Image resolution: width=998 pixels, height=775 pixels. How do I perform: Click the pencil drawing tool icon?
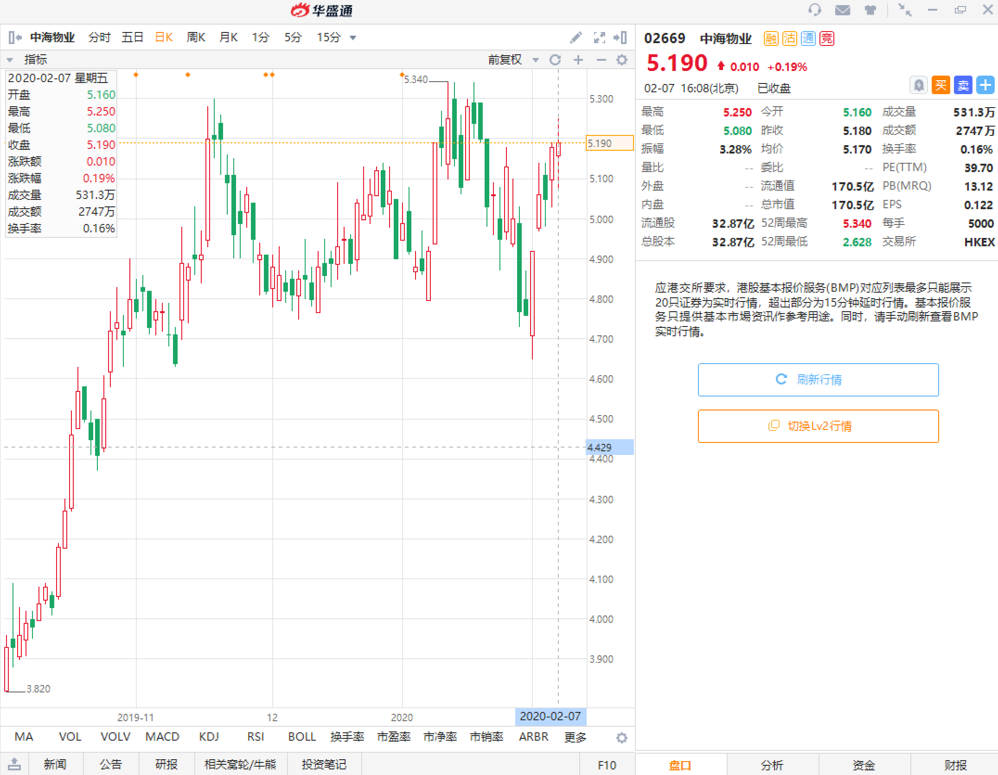576,38
